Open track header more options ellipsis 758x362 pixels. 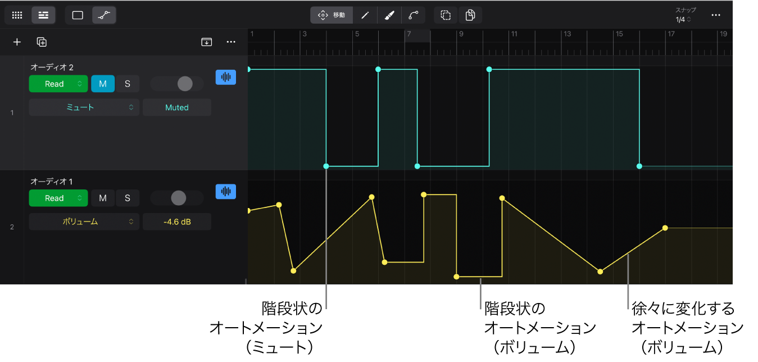231,42
